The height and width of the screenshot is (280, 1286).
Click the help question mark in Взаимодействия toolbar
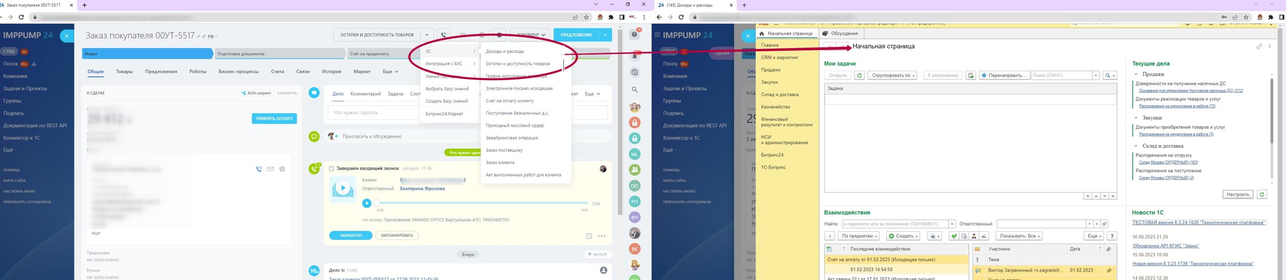coord(1112,236)
